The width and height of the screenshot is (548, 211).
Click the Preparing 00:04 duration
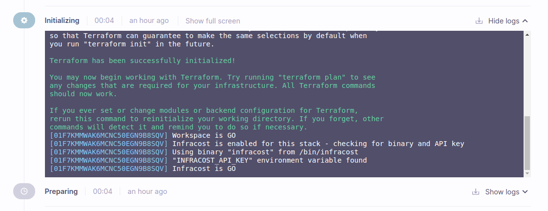tap(103, 191)
